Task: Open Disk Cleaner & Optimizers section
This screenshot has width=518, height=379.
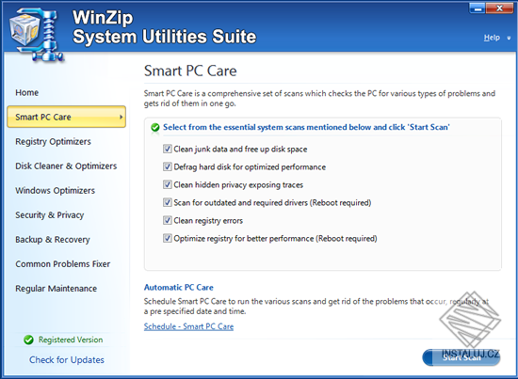Action: coord(66,166)
